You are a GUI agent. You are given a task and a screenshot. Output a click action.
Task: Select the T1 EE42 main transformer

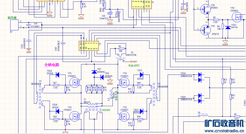pyautogui.click(x=93, y=109)
